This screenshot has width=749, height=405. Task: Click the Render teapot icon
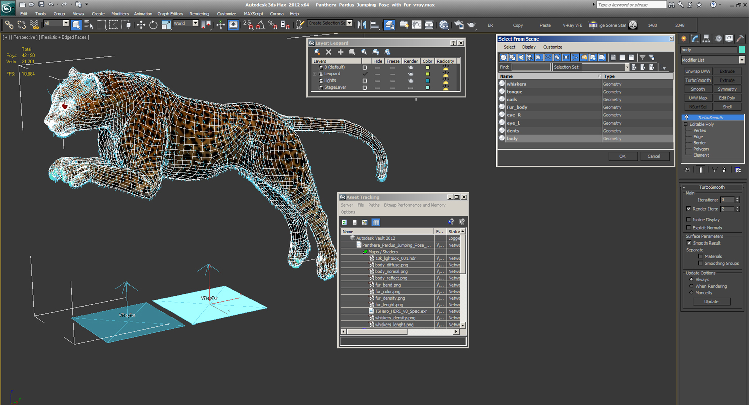pos(471,24)
